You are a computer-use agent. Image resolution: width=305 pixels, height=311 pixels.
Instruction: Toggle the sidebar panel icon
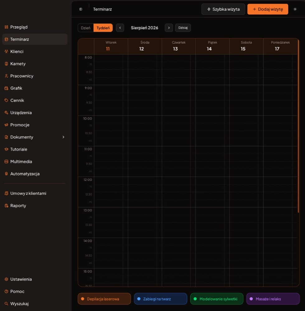(81, 9)
